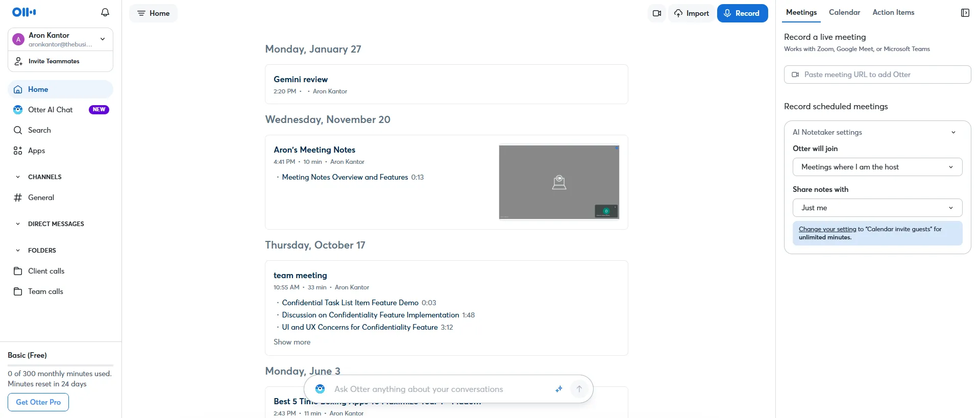
Task: Click the Team calls folder icon
Action: coord(18,291)
